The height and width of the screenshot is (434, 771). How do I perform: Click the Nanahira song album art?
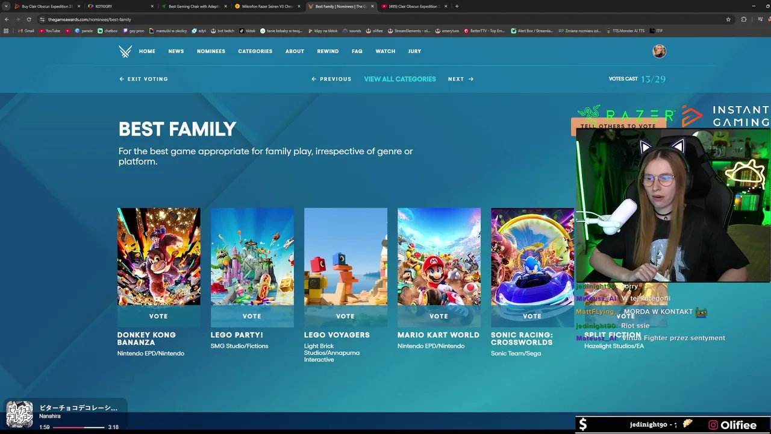(x=19, y=415)
